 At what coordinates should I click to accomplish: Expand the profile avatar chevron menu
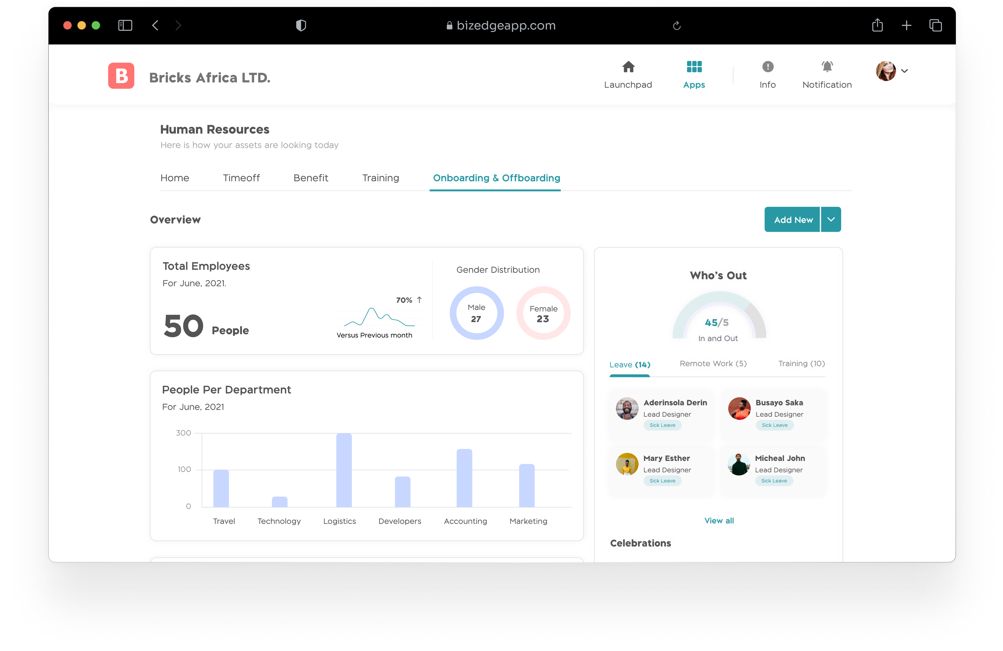pos(904,71)
